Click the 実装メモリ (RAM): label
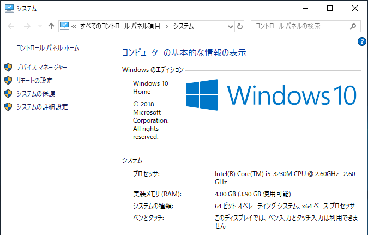The width and height of the screenshot is (368, 235). click(157, 194)
